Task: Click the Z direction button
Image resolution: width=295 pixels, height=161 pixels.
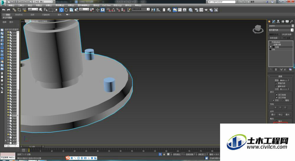Action: [x=285, y=107]
